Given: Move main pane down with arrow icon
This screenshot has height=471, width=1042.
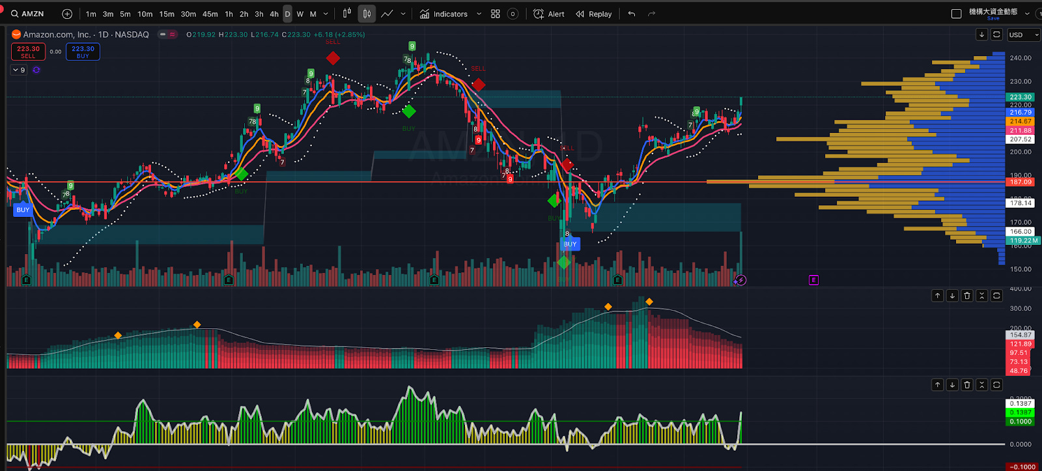Looking at the screenshot, I should [982, 35].
